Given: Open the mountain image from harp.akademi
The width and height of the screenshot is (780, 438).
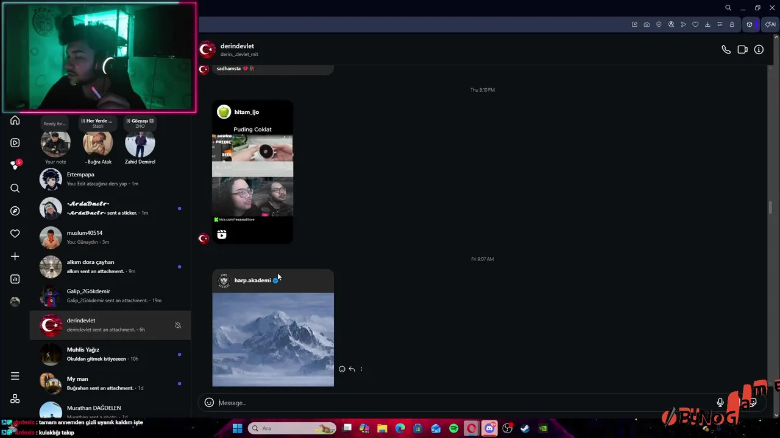Looking at the screenshot, I should 273,339.
